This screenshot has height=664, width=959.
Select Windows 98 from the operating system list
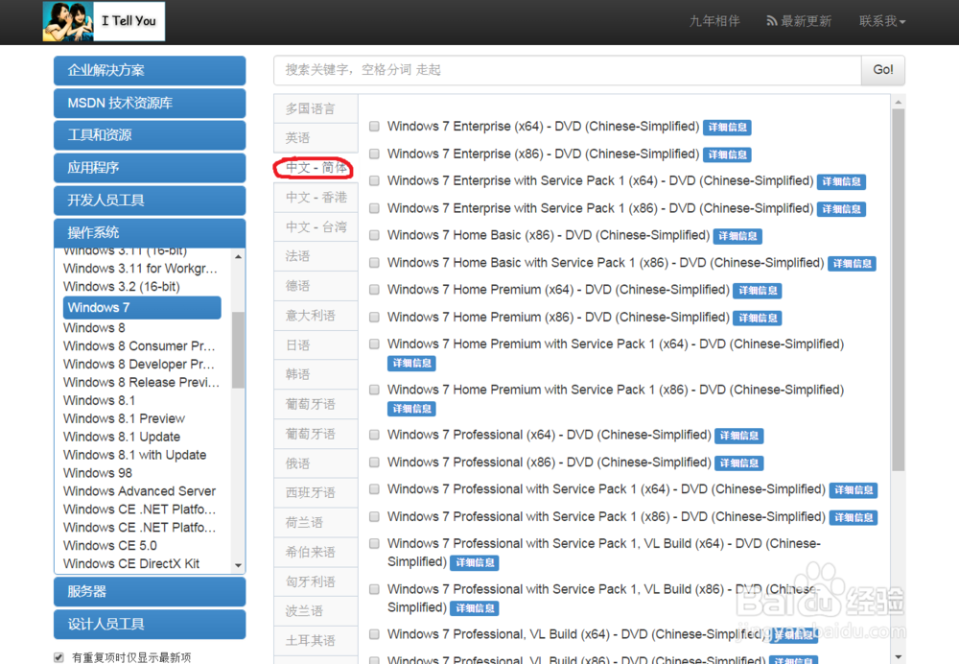[x=98, y=473]
